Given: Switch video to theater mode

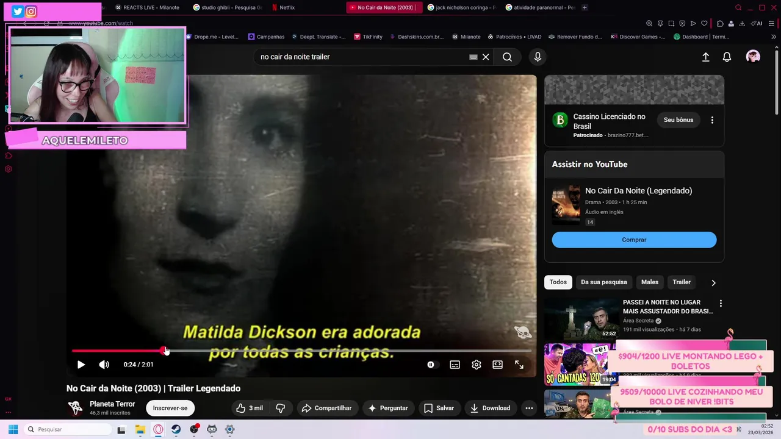Looking at the screenshot, I should coord(498,365).
